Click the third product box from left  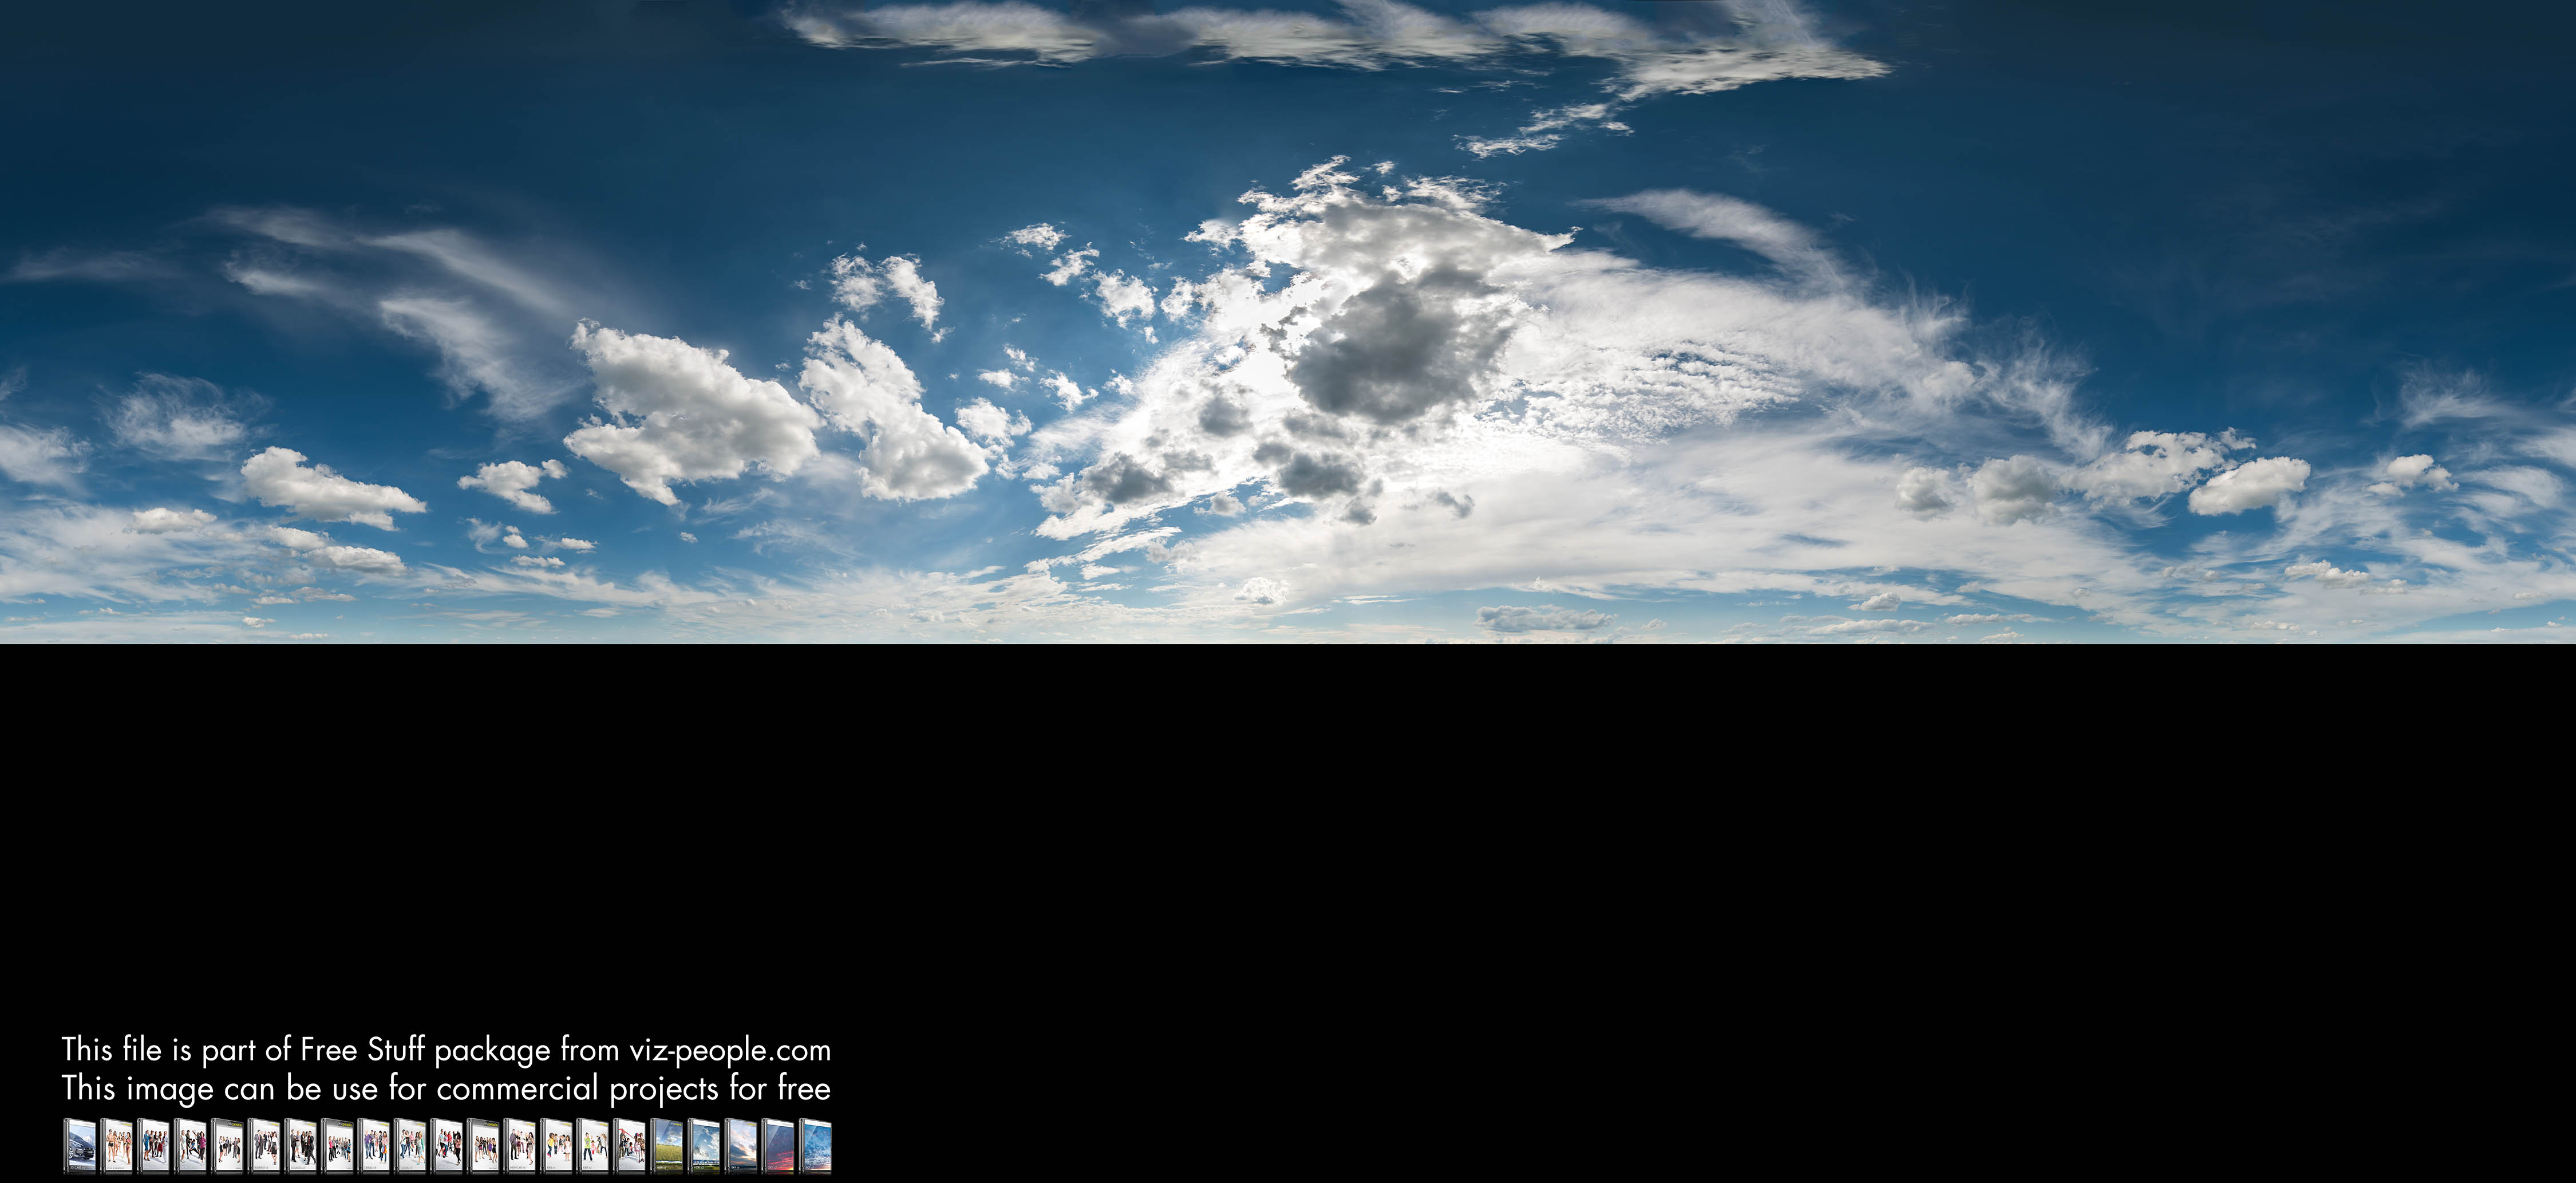(154, 1145)
